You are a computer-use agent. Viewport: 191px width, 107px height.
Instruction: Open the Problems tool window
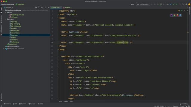pos(7,104)
